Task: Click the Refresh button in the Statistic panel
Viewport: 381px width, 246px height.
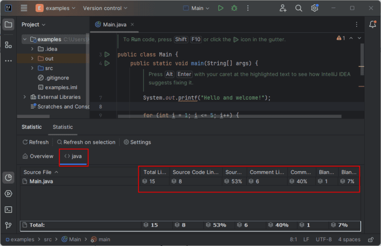Action: (x=35, y=142)
